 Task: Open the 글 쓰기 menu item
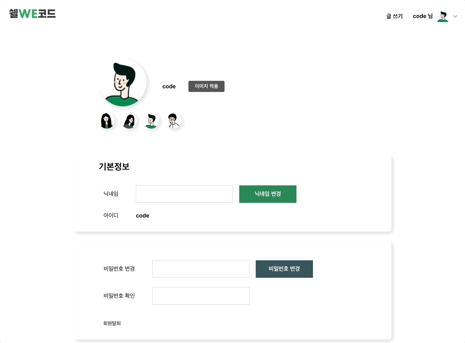394,16
